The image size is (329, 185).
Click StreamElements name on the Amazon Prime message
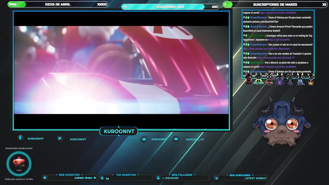pos(258,27)
